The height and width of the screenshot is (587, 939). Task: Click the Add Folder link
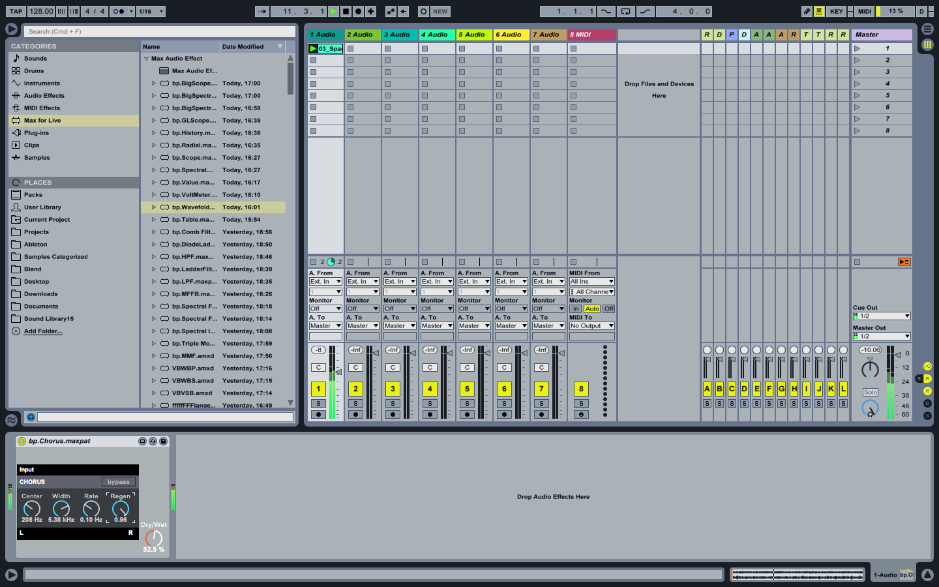(43, 331)
